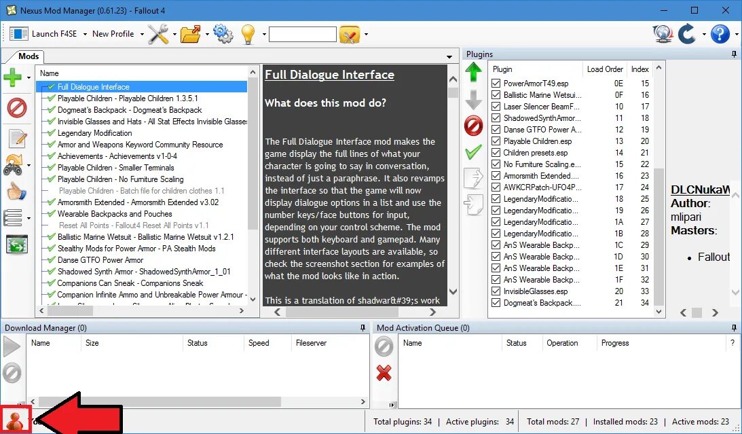Uncheck Playable Children.esp plugin checkbox
The height and width of the screenshot is (434, 742).
pyautogui.click(x=496, y=141)
